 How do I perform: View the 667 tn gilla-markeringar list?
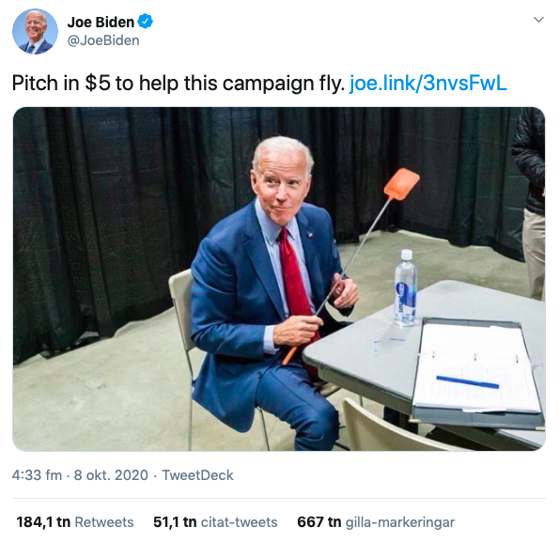coord(376,522)
